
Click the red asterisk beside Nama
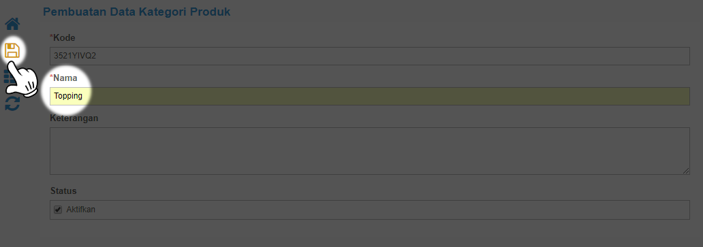tap(52, 76)
